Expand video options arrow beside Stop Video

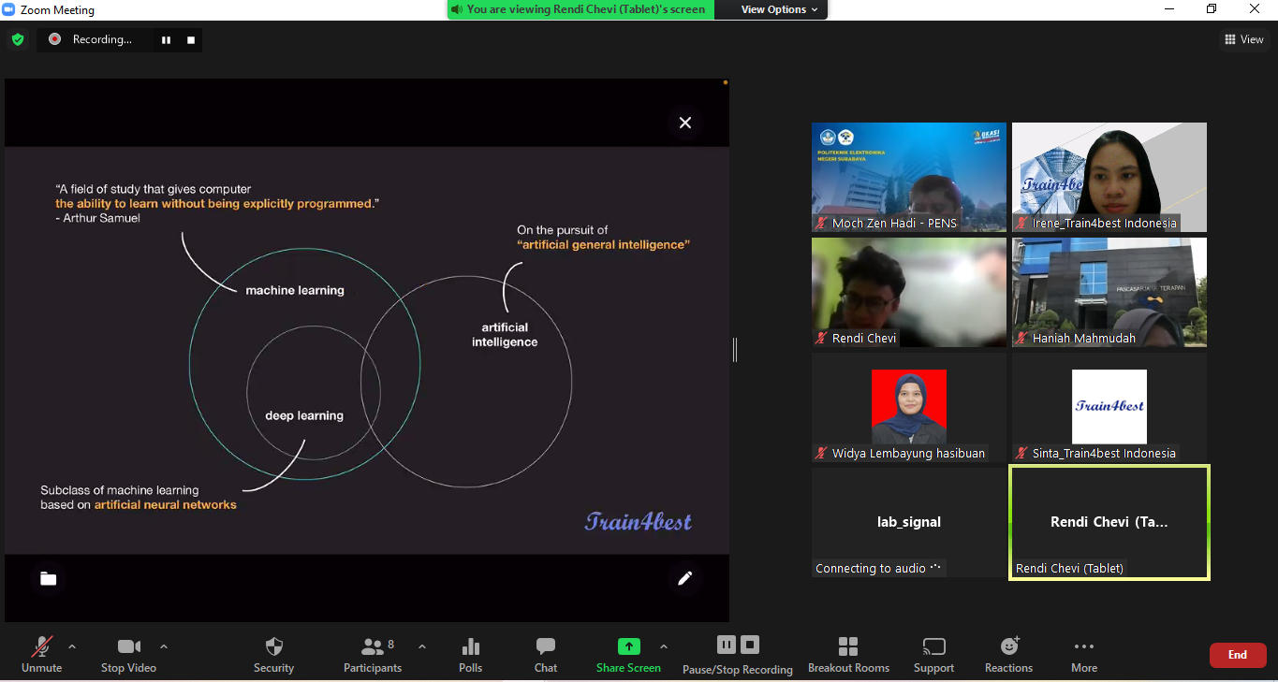(x=164, y=646)
